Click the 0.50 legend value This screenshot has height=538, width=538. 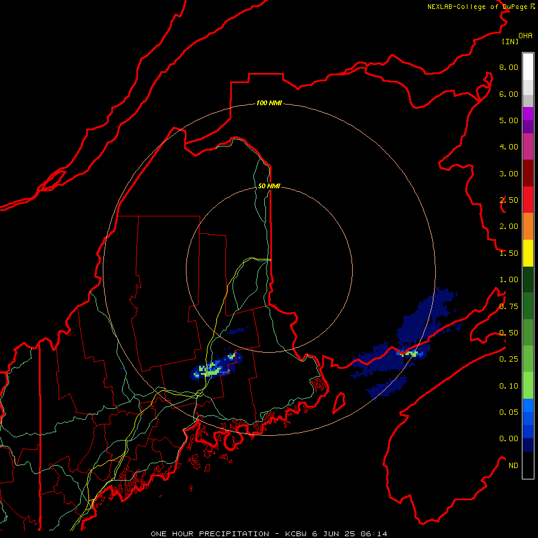click(x=509, y=333)
